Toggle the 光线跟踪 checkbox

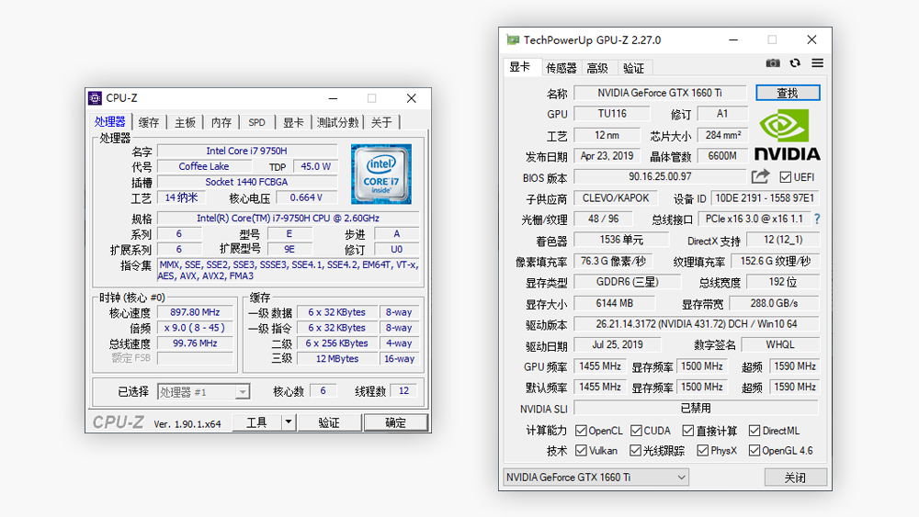coord(635,450)
